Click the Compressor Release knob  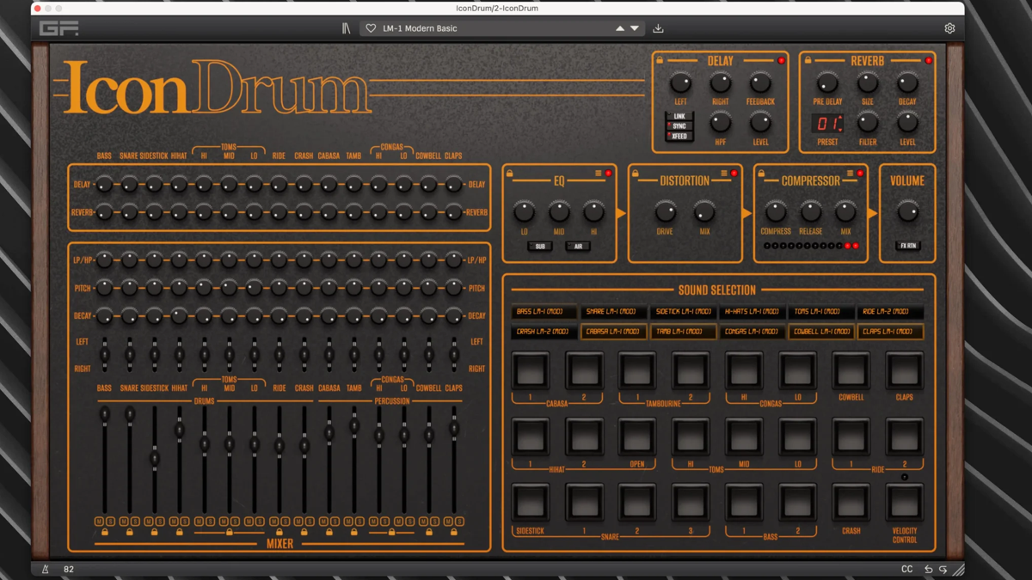(x=811, y=211)
